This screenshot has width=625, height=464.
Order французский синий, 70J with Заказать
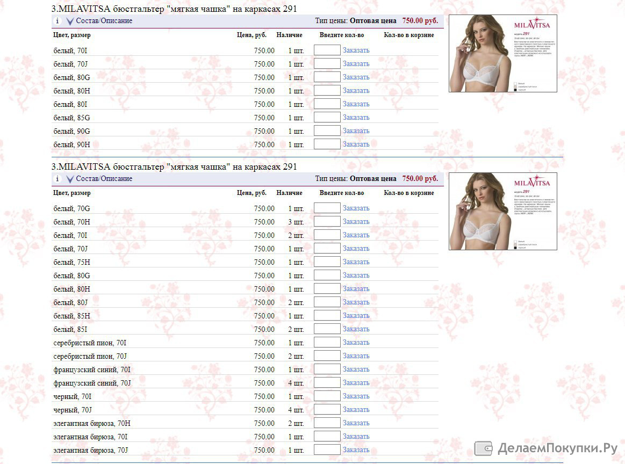tap(356, 383)
